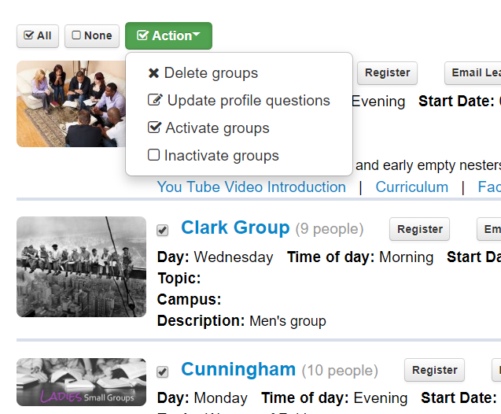Open the Clark Group title link
Screen dimensions: 501x414
click(x=235, y=227)
